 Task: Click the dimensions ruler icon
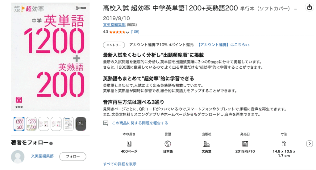click(x=284, y=144)
